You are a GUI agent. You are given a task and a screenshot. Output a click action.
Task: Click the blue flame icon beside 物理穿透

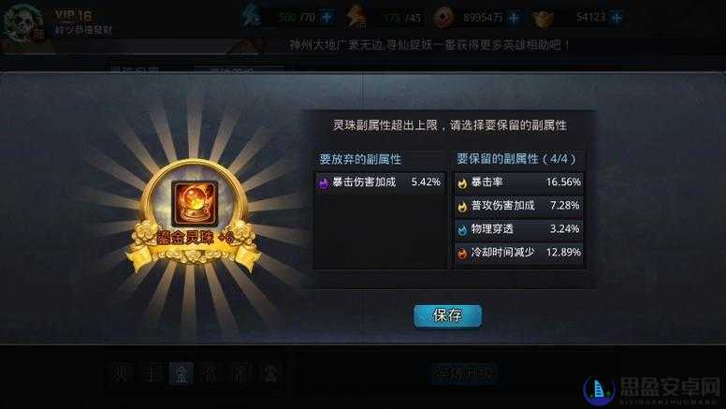pyautogui.click(x=462, y=229)
